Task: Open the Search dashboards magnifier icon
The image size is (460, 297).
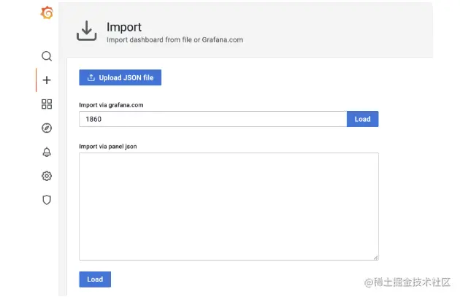Action: pyautogui.click(x=47, y=56)
